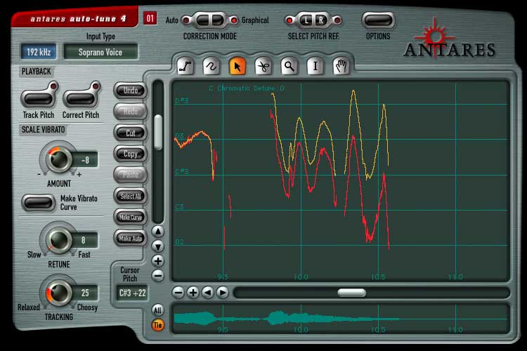Click the 192 kHz sample rate display
The height and width of the screenshot is (351, 527).
39,52
